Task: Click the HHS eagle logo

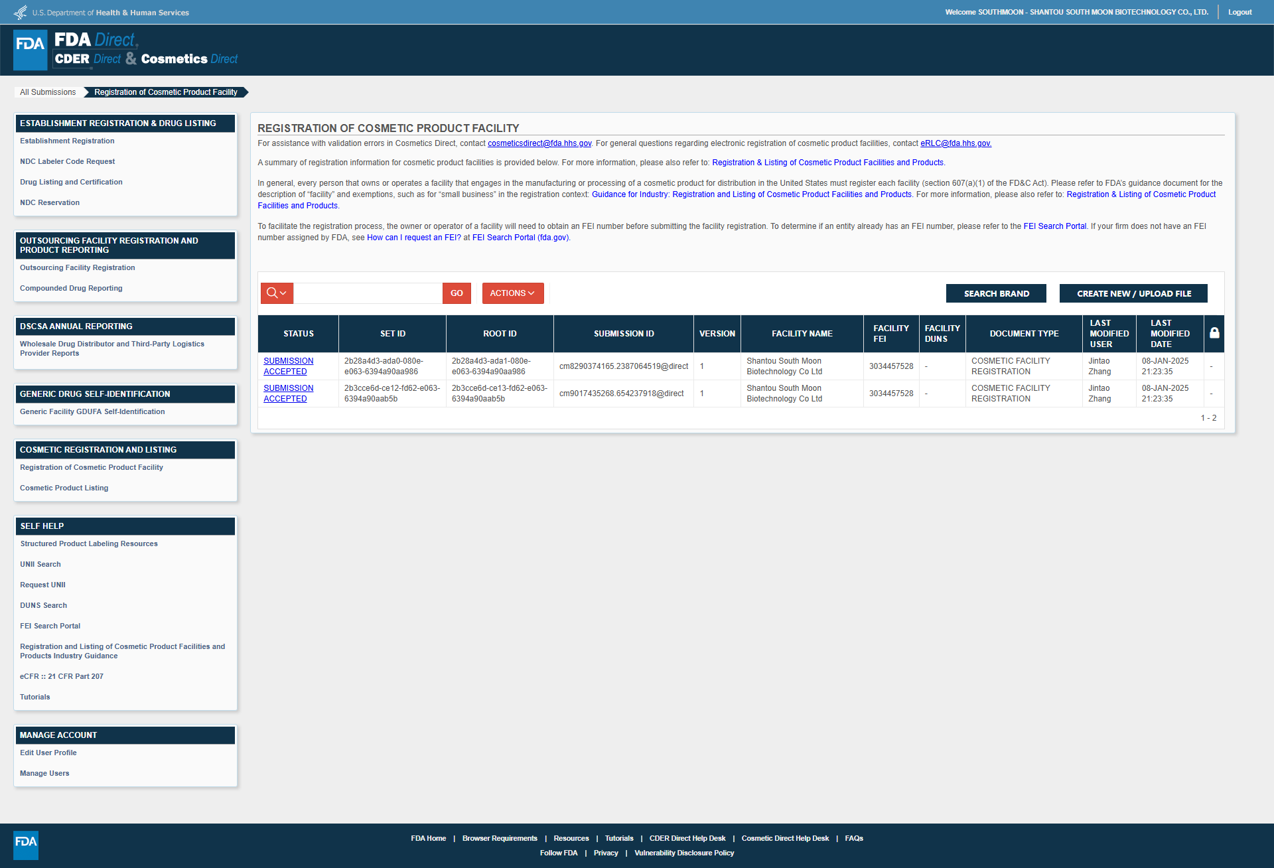Action: pos(21,13)
